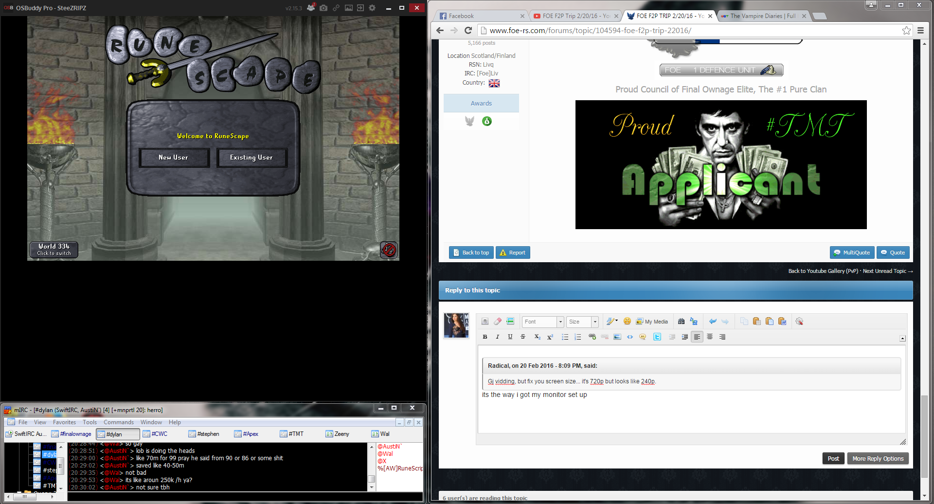
Task: Click the Quote button on the post
Action: (893, 252)
